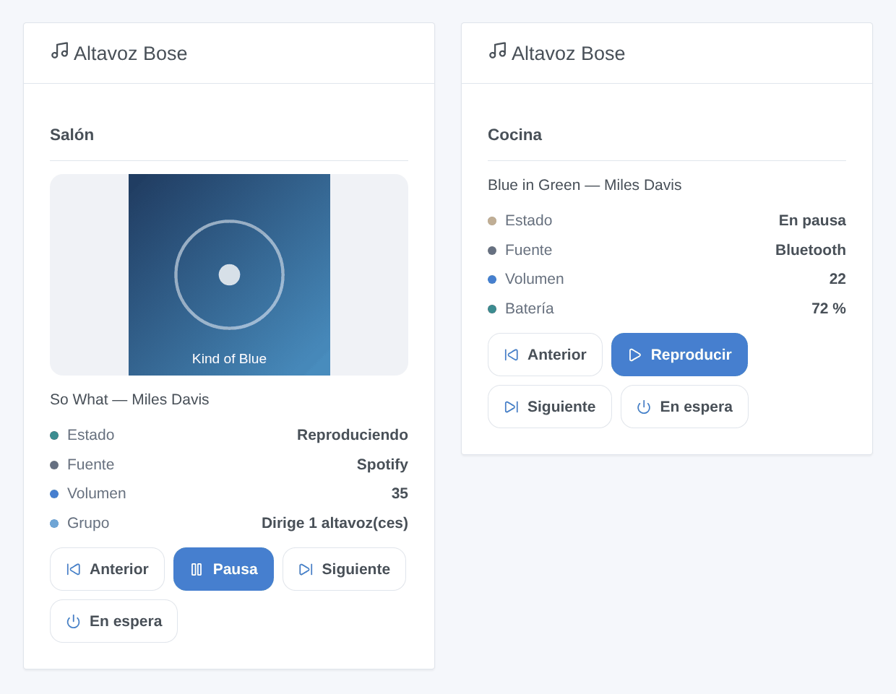Screen dimensions: 896x694
Task: Click the volume value 35
Action: click(x=400, y=493)
